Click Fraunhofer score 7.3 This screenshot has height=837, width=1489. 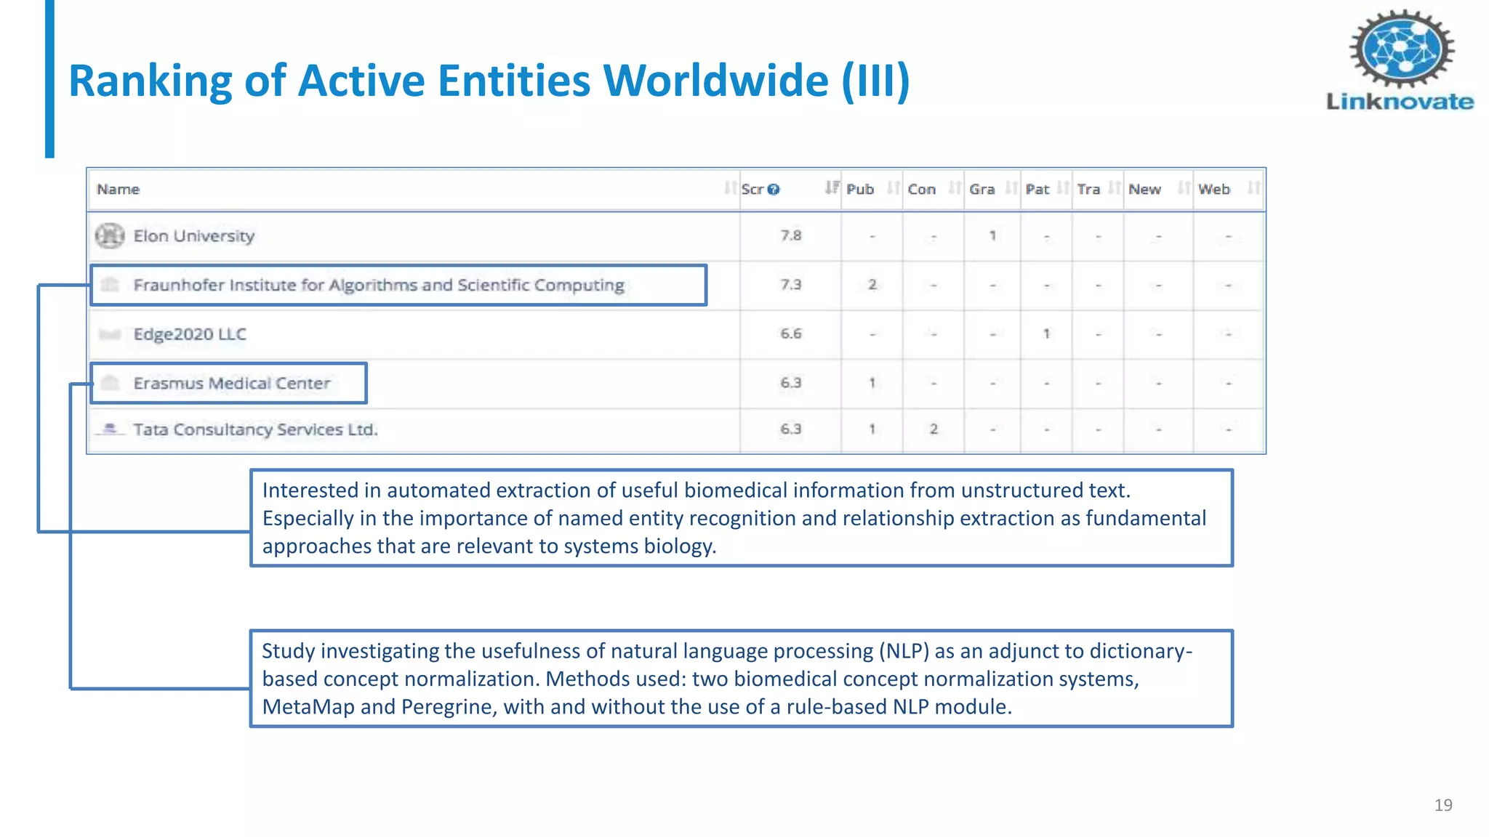coord(791,284)
